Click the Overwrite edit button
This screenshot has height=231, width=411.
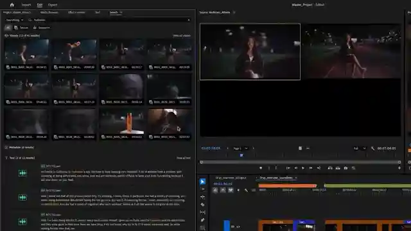pos(338,168)
